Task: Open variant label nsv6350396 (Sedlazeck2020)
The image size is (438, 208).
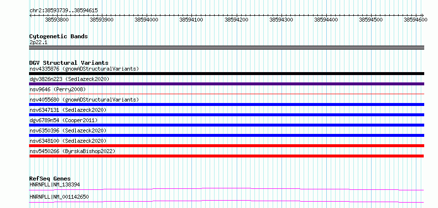Action: tap(68, 130)
